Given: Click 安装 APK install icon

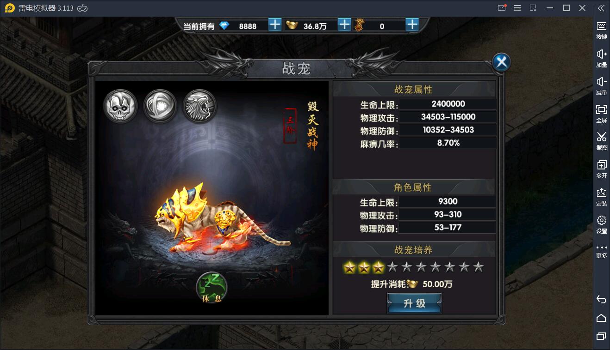Looking at the screenshot, I should [x=601, y=197].
